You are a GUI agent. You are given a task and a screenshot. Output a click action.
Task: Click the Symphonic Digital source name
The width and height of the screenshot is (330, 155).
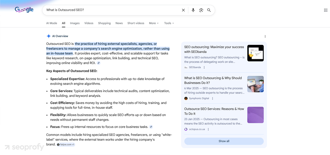pos(199,98)
